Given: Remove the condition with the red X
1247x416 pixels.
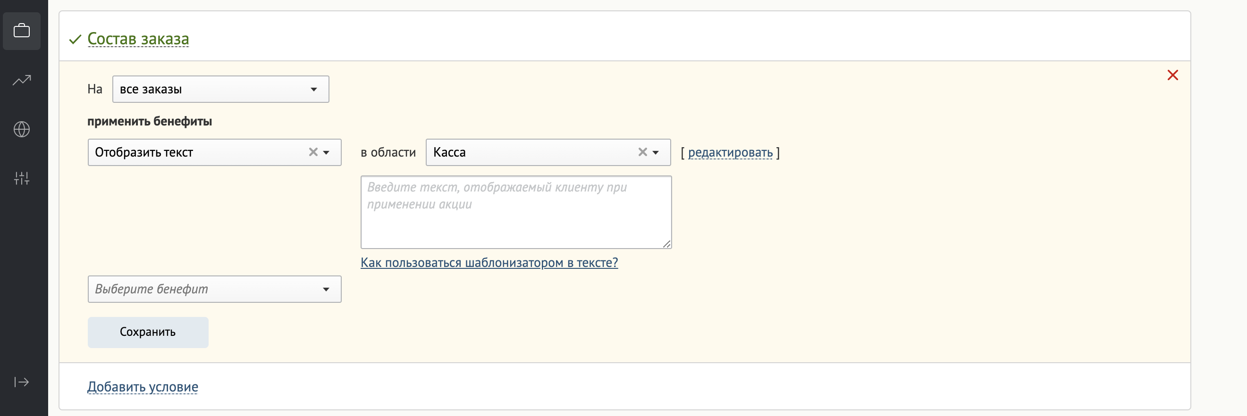Looking at the screenshot, I should [1172, 75].
